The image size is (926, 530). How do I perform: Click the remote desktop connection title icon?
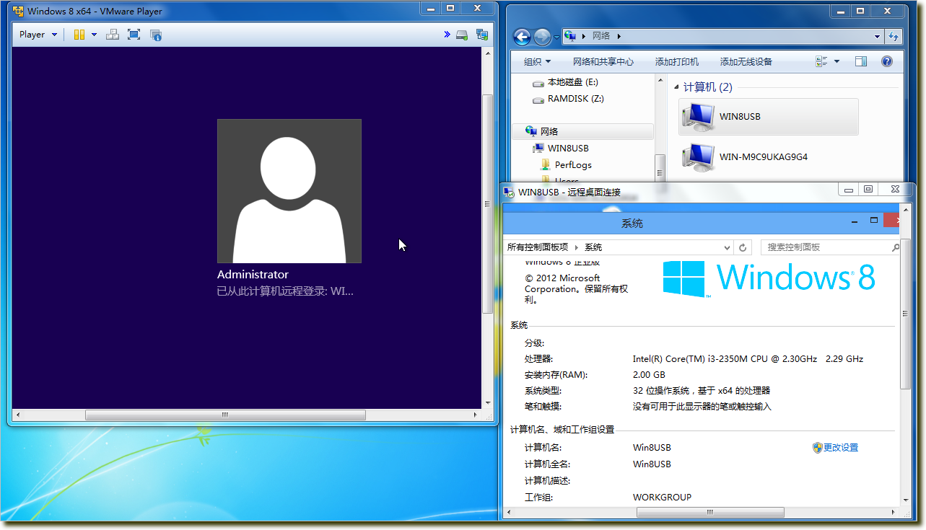pyautogui.click(x=510, y=193)
